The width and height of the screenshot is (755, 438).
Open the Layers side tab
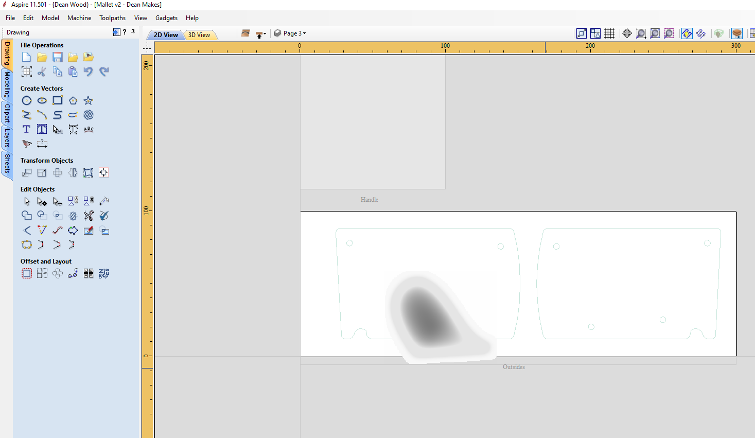coord(7,138)
